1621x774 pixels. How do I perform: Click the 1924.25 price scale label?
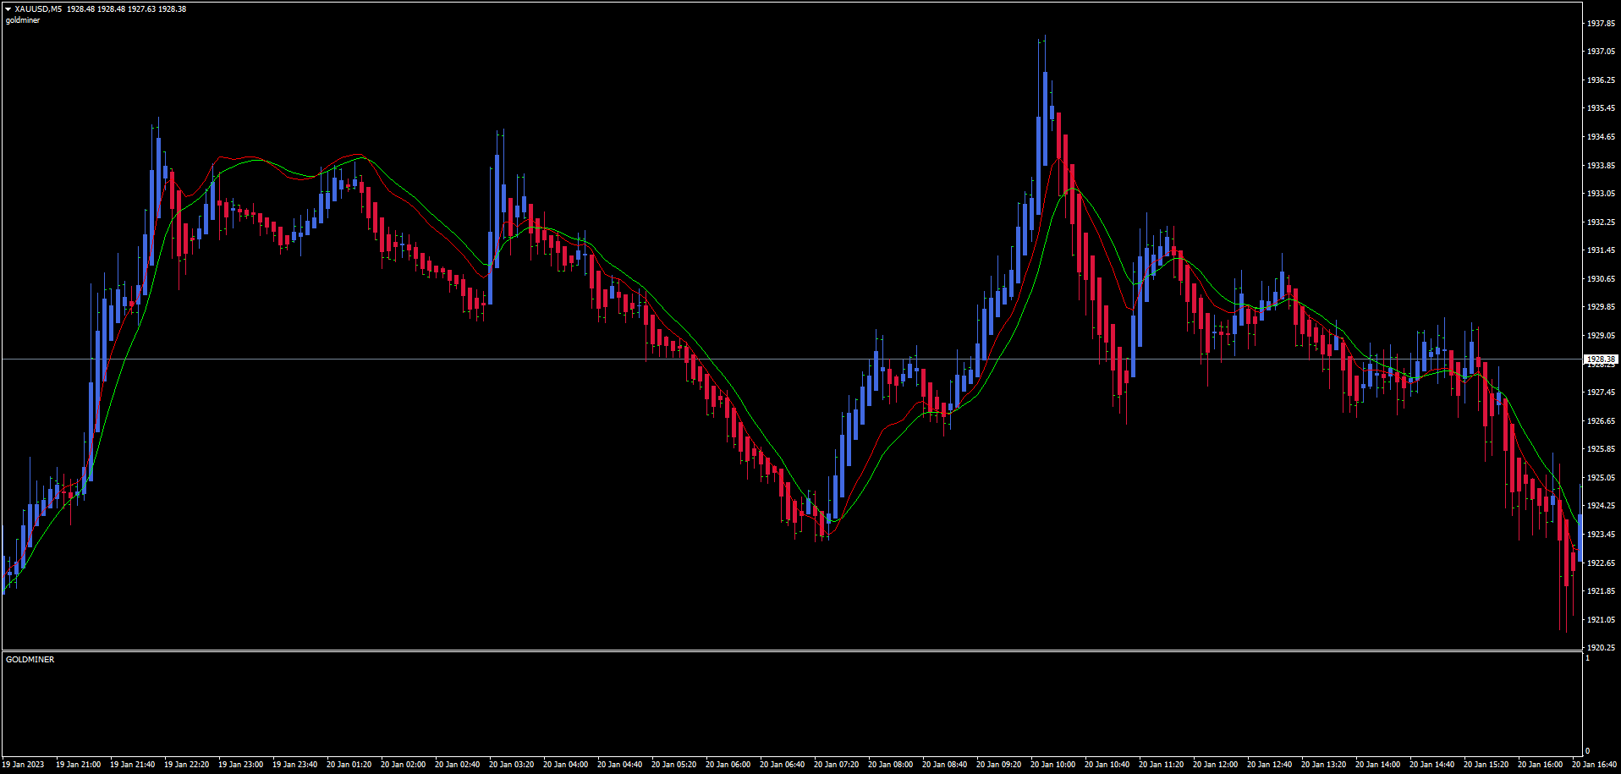click(x=1601, y=506)
